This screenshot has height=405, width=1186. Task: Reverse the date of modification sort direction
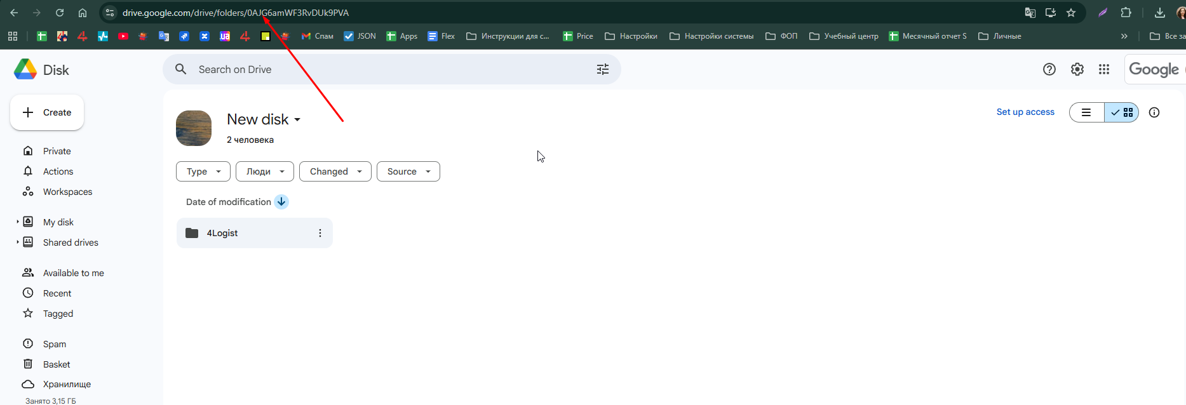point(281,202)
